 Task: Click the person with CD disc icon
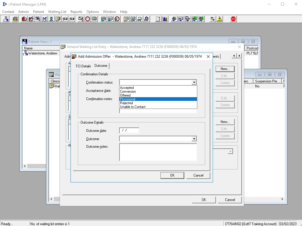pos(174,19)
